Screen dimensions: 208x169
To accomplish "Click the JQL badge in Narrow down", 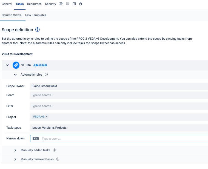I will (x=36, y=139).
